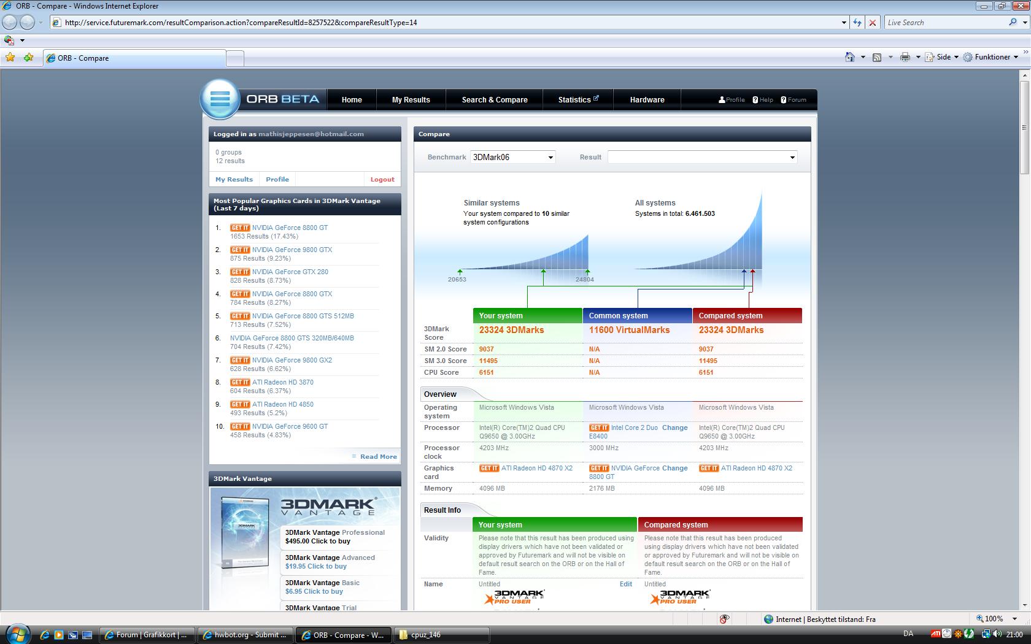The width and height of the screenshot is (1031, 644).
Task: Click the ATI tray icon
Action: tap(936, 634)
